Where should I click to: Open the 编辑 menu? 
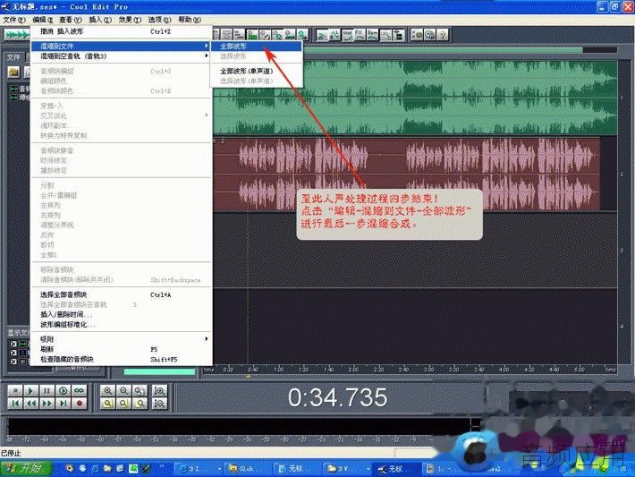coord(43,20)
